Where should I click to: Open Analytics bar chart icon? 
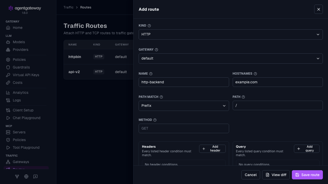click(8, 93)
